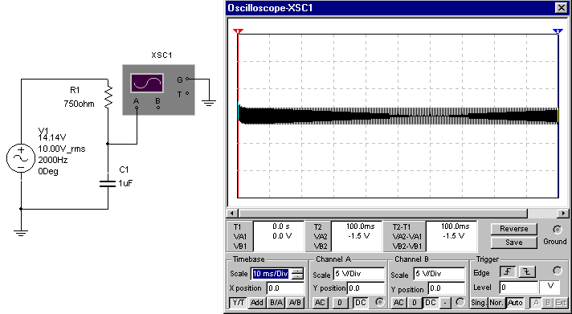
Task: Select the R1 resistor symbol
Action: (108, 97)
